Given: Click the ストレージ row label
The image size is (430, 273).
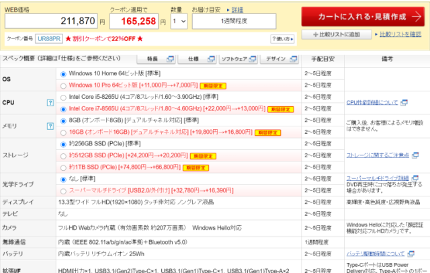Looking at the screenshot, I should pyautogui.click(x=15, y=155).
